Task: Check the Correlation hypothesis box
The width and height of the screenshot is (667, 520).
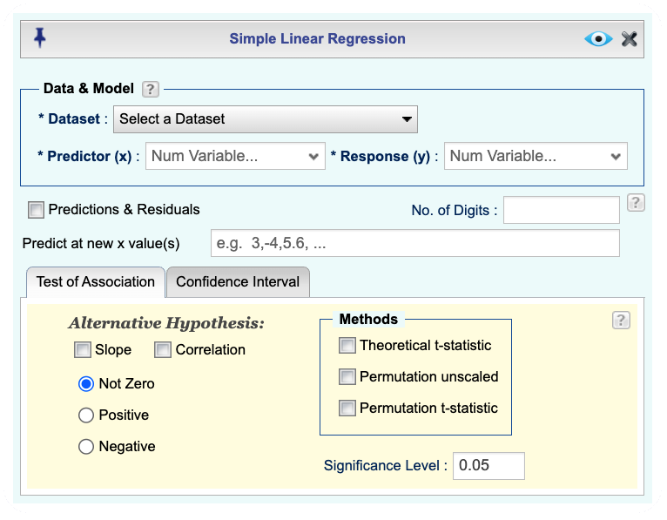Action: [x=163, y=350]
